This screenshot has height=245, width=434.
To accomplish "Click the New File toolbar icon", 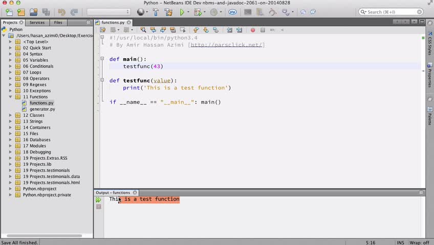I will 9,12.
